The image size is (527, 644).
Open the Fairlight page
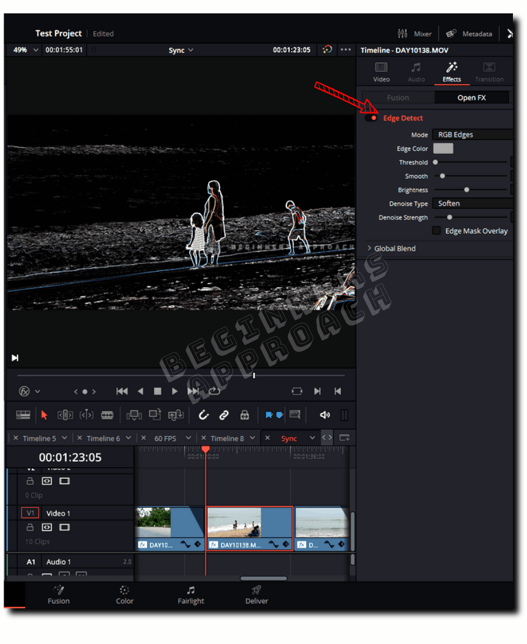[x=191, y=595]
